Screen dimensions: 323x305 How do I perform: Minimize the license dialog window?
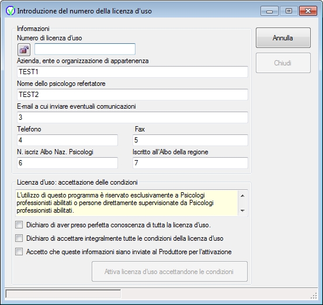269,11
